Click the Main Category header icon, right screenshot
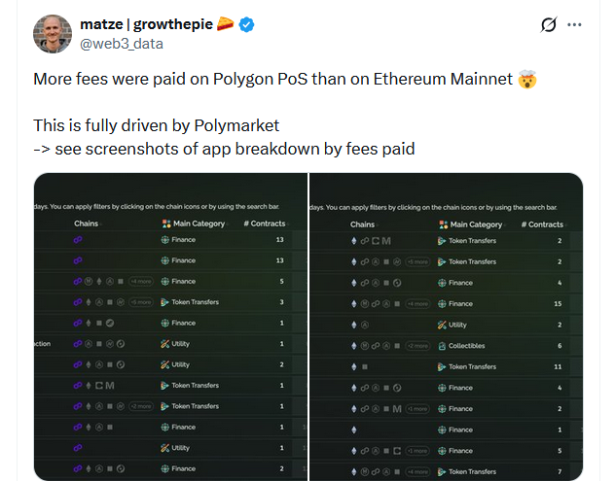 click(441, 224)
